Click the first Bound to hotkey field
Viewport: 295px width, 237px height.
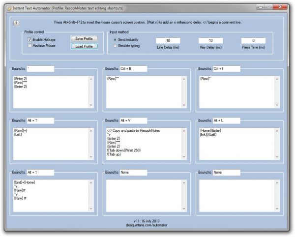[x=40, y=69]
